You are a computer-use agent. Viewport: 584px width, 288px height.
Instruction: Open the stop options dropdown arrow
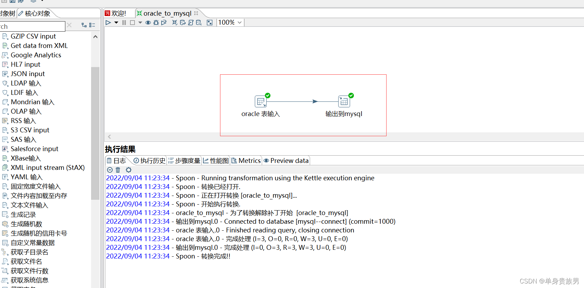(140, 23)
